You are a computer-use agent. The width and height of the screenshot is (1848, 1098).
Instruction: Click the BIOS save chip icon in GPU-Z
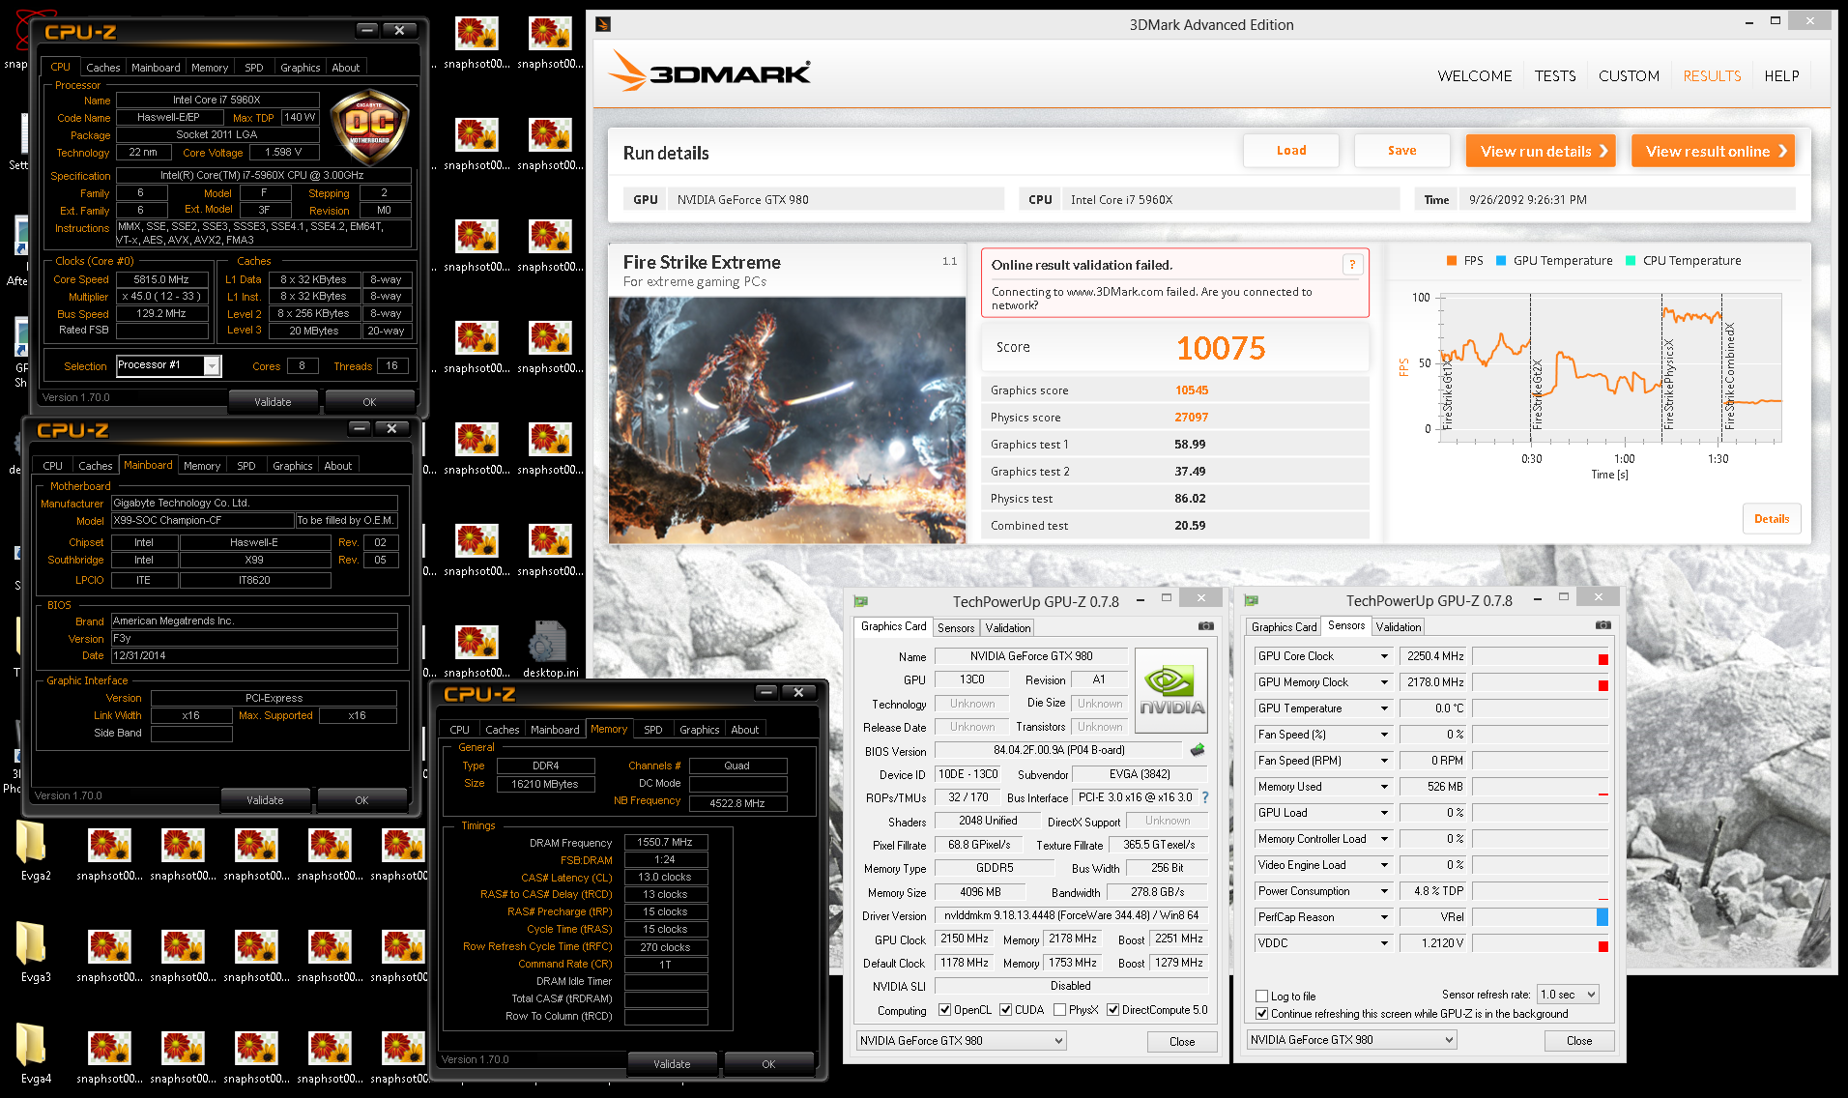[x=1198, y=750]
